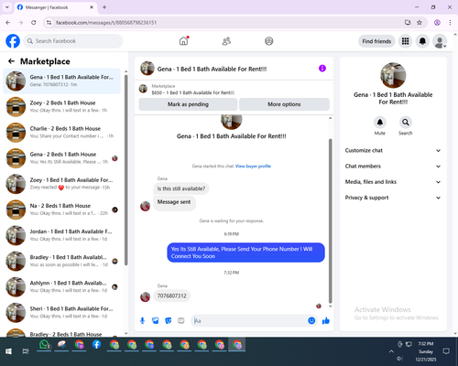Screen dimensions: 458x366
Task: Open the Facebook logo home link
Action: pyautogui.click(x=13, y=41)
